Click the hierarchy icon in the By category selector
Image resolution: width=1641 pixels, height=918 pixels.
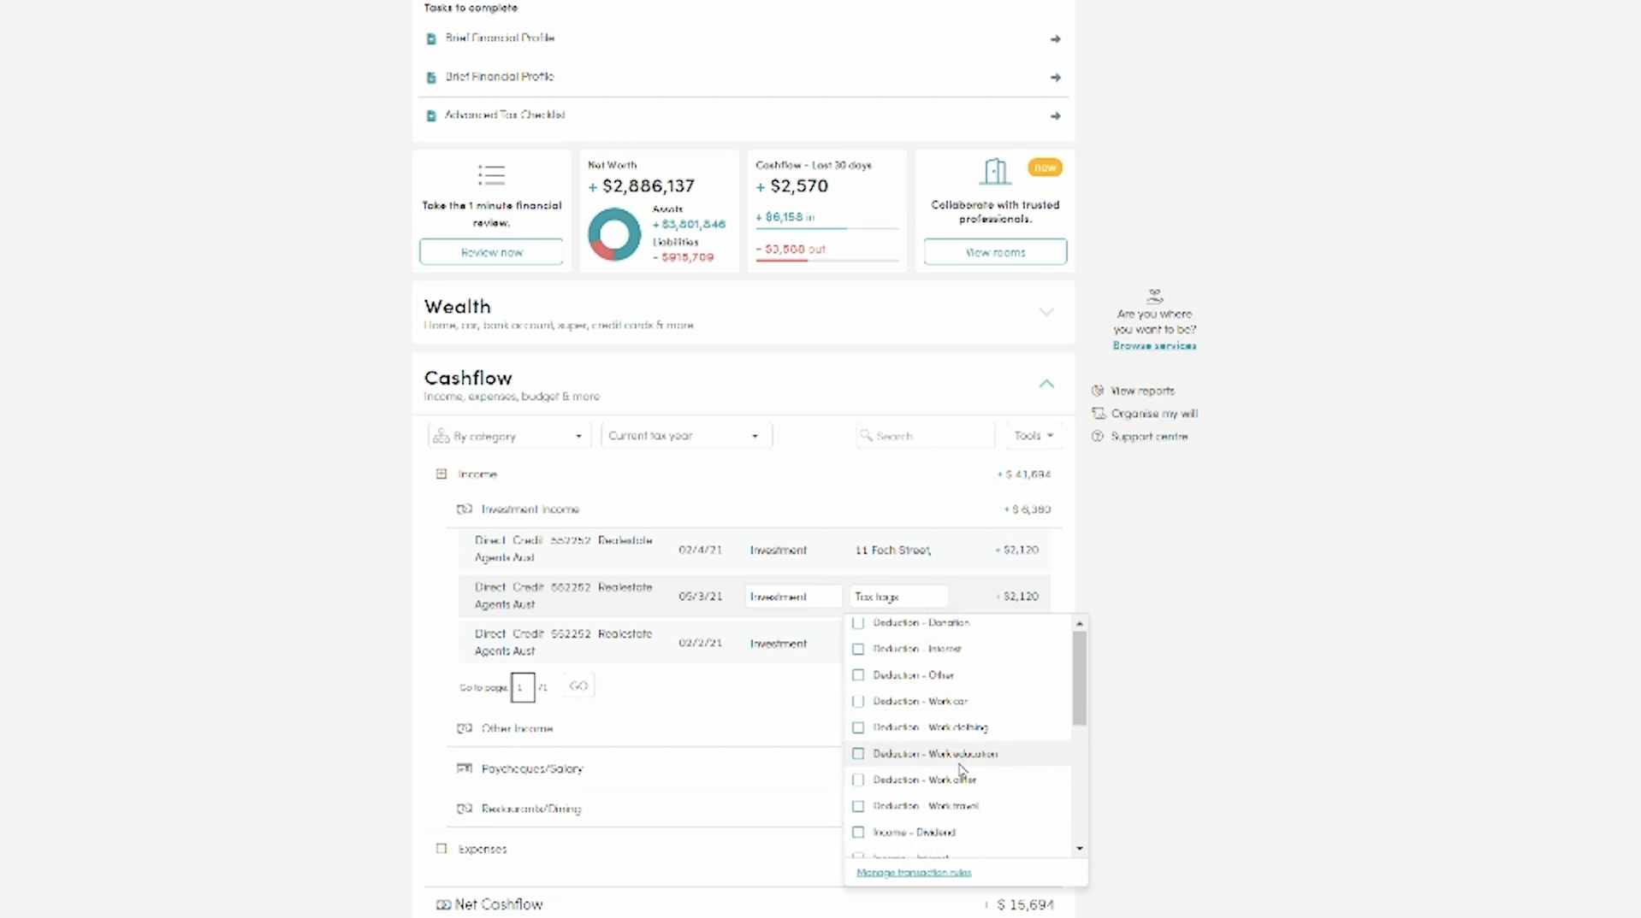(x=441, y=436)
